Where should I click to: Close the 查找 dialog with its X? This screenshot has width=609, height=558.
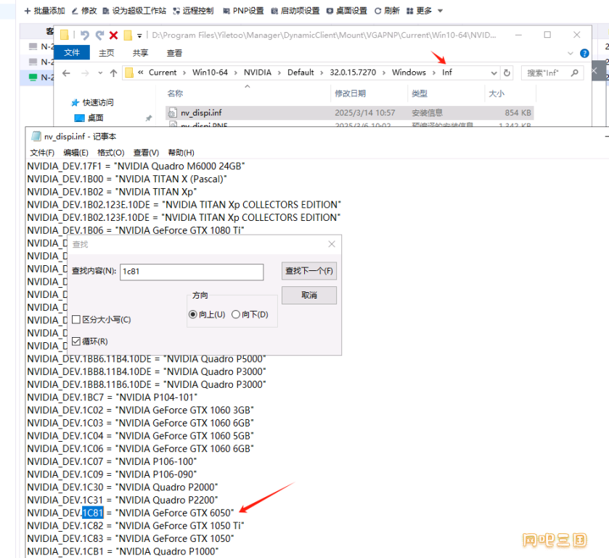click(331, 244)
